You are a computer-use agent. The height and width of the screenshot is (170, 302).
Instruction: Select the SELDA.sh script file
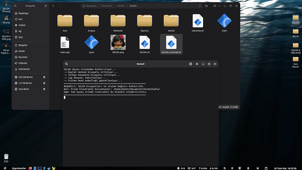coord(144,44)
